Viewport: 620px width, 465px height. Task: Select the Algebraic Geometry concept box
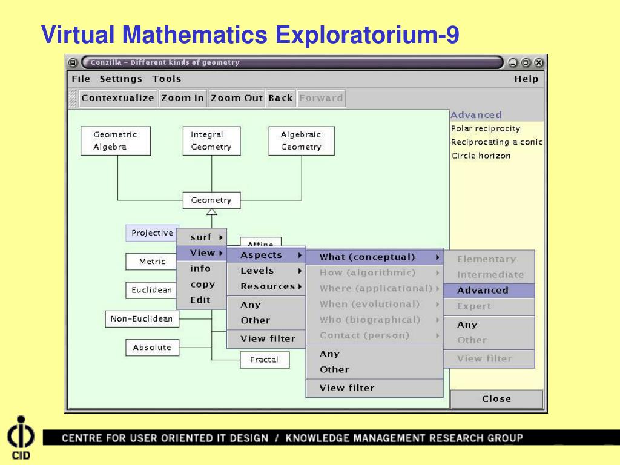[302, 140]
